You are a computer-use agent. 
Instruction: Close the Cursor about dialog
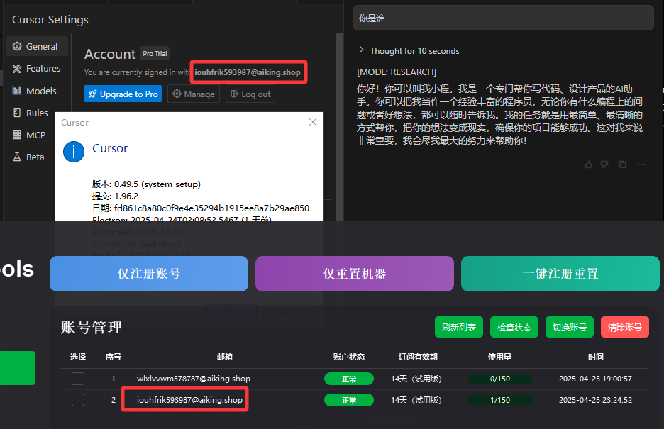point(313,122)
